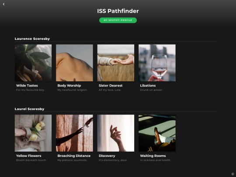The image size is (236, 177).
Task: Open the Libations wine glass cover
Action: [157, 63]
